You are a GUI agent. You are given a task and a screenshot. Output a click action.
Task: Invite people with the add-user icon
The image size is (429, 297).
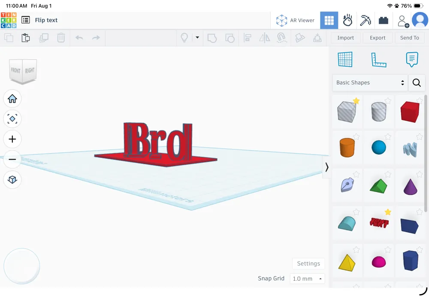coord(403,21)
